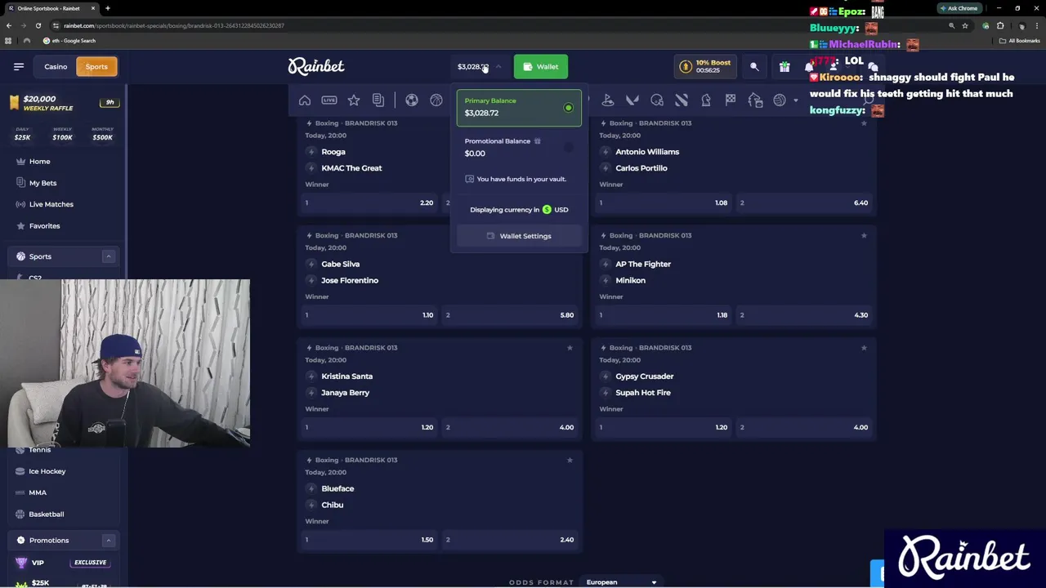Open the 10% Boost timer badge
This screenshot has width=1046, height=588.
[705, 66]
